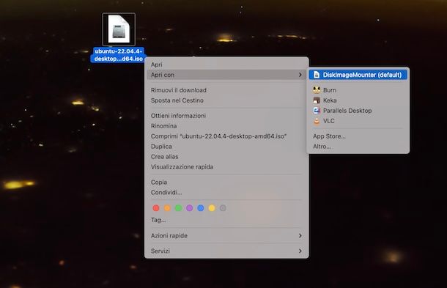
Task: Select Comprimi ubuntu-22.04.4-desktop-amd64.iso
Action: point(226,136)
